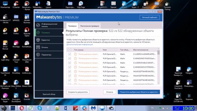This screenshot has height=111, width=197.
Task: Uncheck the row with C:\USERS\PUBLIC\DESKT... location
Action: click(70, 63)
